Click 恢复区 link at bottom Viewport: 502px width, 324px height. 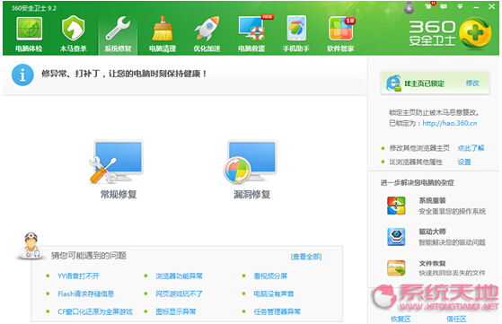click(x=401, y=319)
